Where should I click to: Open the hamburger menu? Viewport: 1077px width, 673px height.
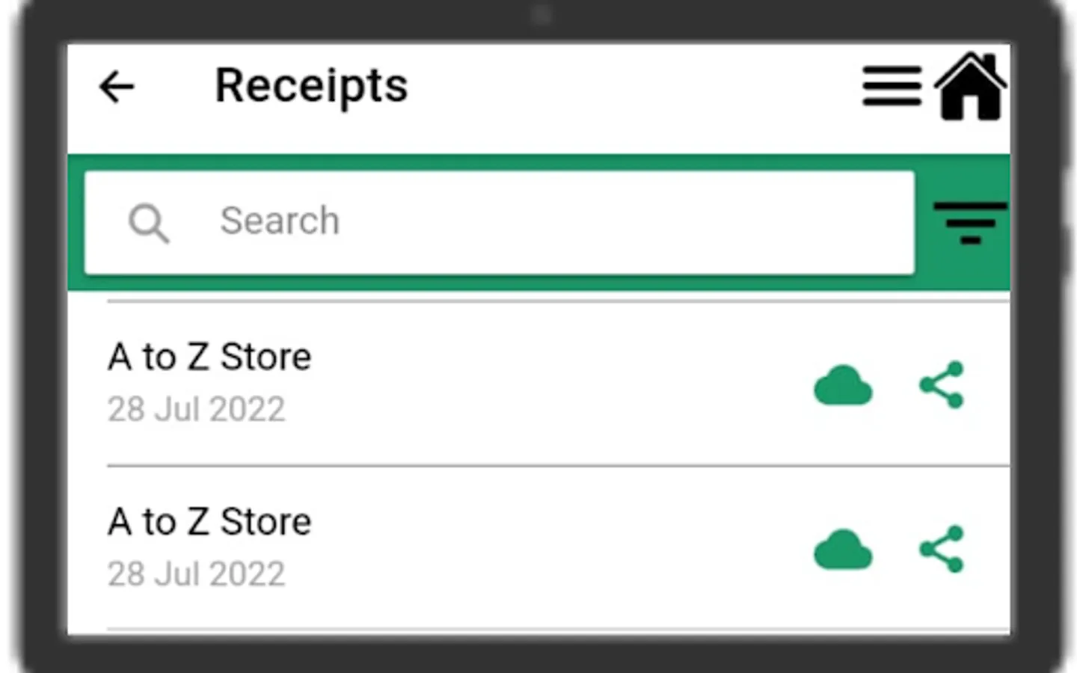(x=892, y=86)
